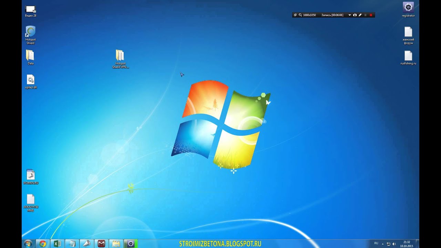Select the Hotspot Shield VPN folder
The image size is (441, 248).
[x=120, y=59]
